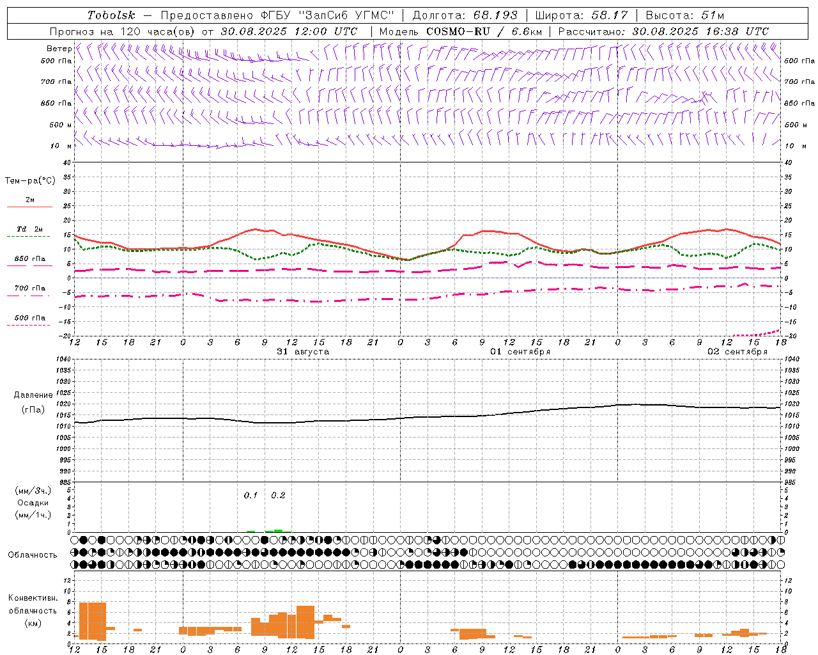Select the '500 гПа' temperature legend entry below 700 гПа
This screenshot has width=818, height=655.
click(x=30, y=318)
